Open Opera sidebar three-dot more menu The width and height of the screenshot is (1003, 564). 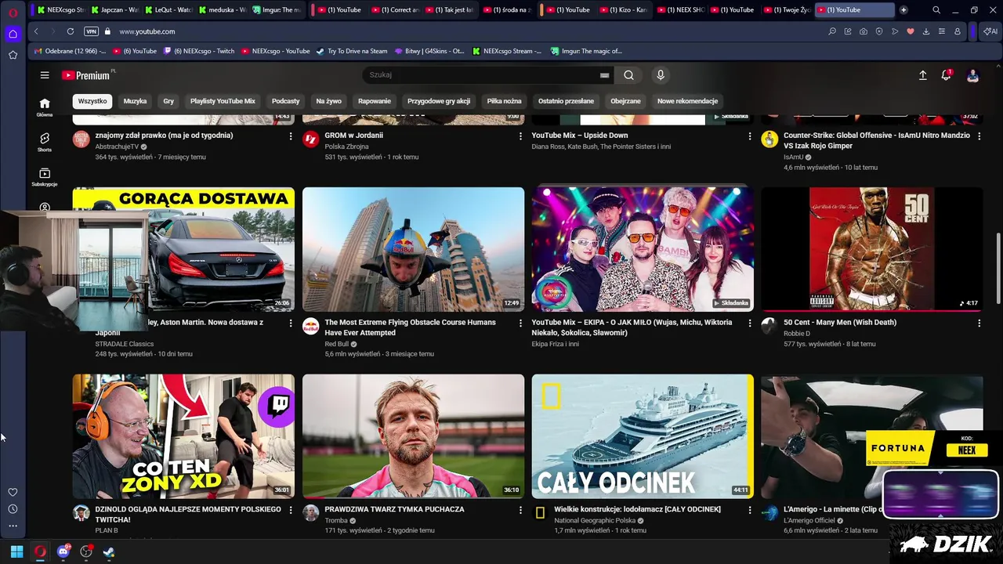click(13, 526)
